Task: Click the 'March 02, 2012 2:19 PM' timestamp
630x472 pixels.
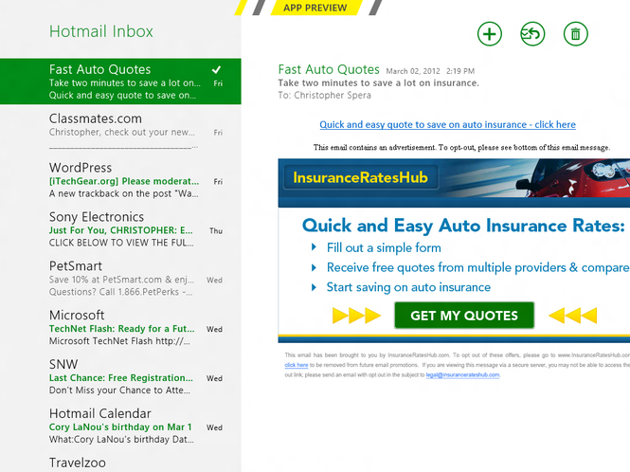Action: [430, 71]
